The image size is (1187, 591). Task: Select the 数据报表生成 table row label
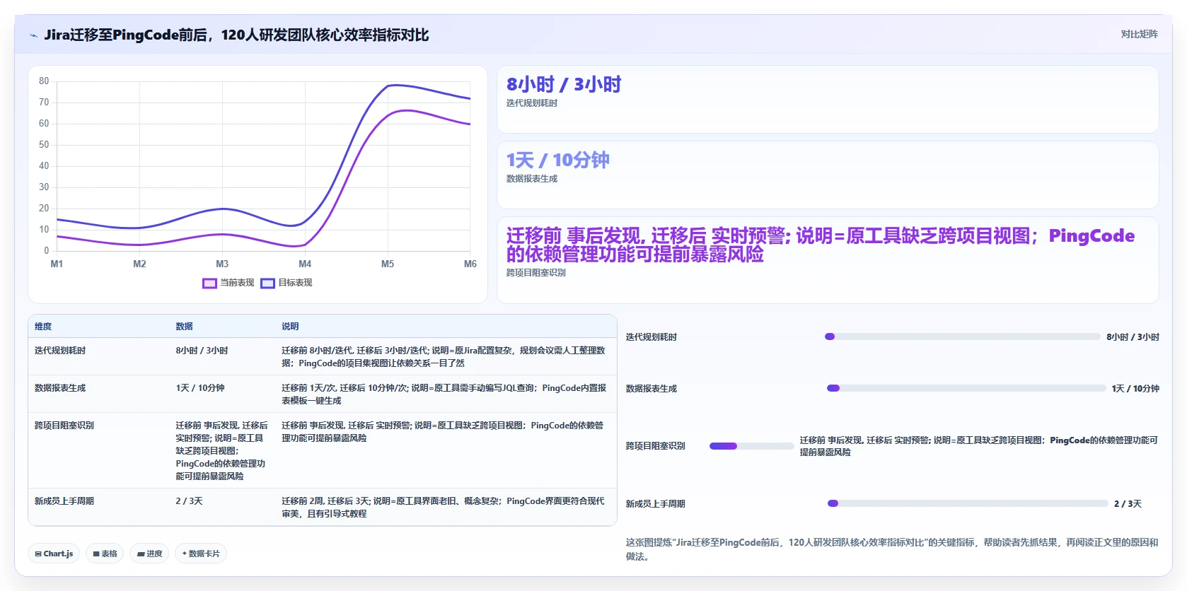click(x=60, y=388)
